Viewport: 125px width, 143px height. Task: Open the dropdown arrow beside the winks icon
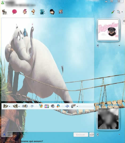click(19, 106)
